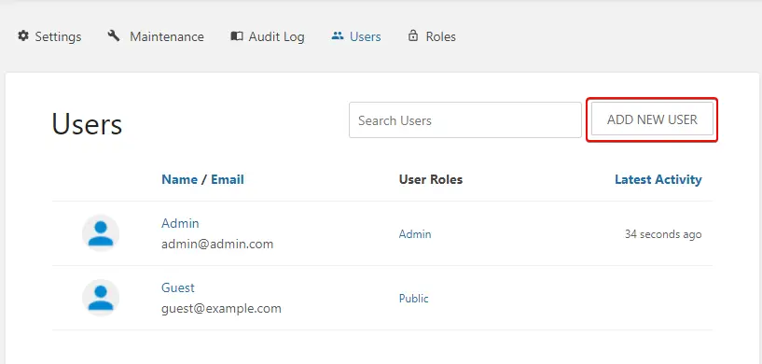Switch to the Maintenance tab
762x364 pixels.
[x=156, y=36]
